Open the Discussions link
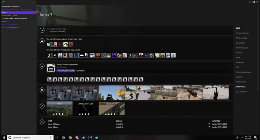The image size is (260, 140). [x=240, y=43]
